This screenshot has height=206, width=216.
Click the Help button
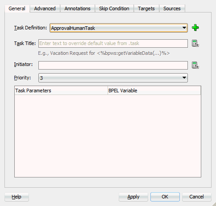pos(17,197)
